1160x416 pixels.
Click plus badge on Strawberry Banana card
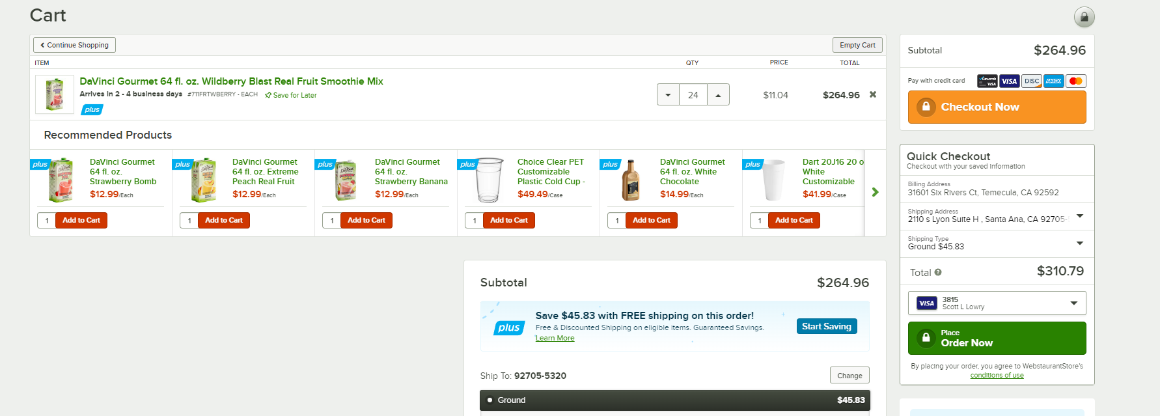pyautogui.click(x=325, y=164)
